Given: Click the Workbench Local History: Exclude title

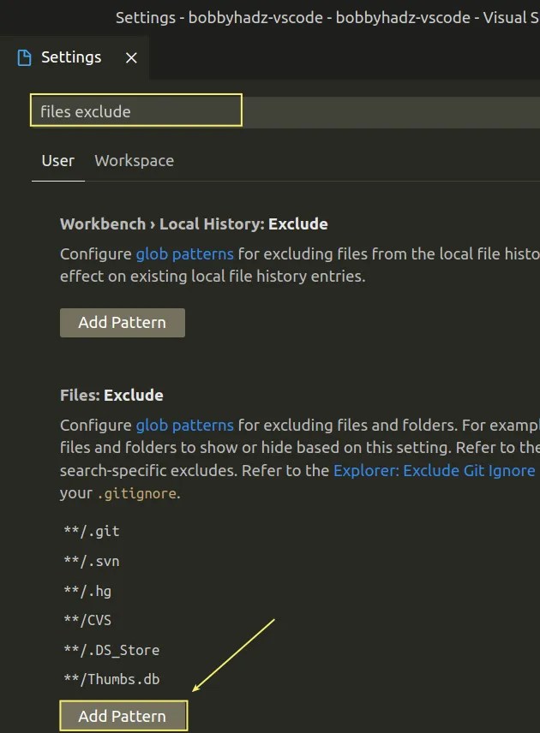Looking at the screenshot, I should (194, 223).
